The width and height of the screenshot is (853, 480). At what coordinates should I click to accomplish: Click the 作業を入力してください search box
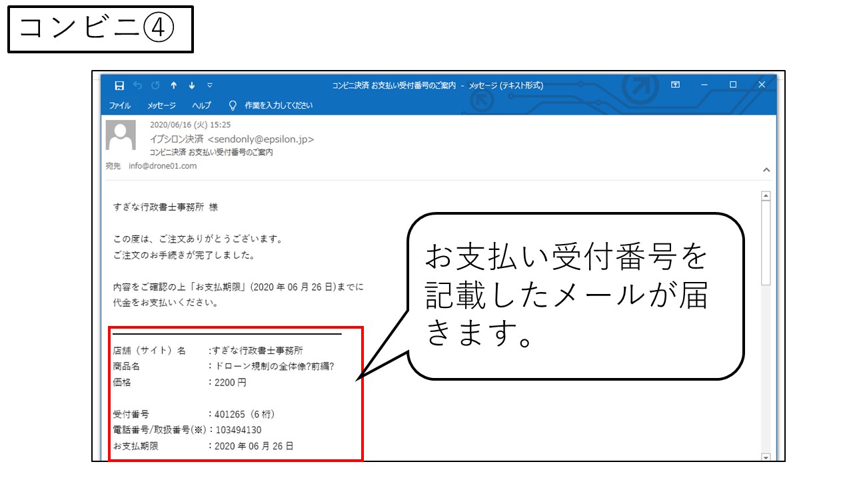278,105
